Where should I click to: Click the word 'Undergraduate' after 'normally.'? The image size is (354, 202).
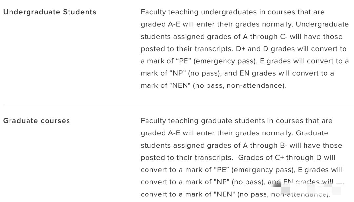coord(322,24)
